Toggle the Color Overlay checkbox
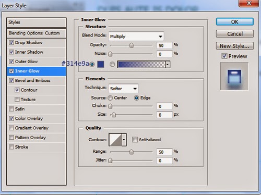 (11, 118)
